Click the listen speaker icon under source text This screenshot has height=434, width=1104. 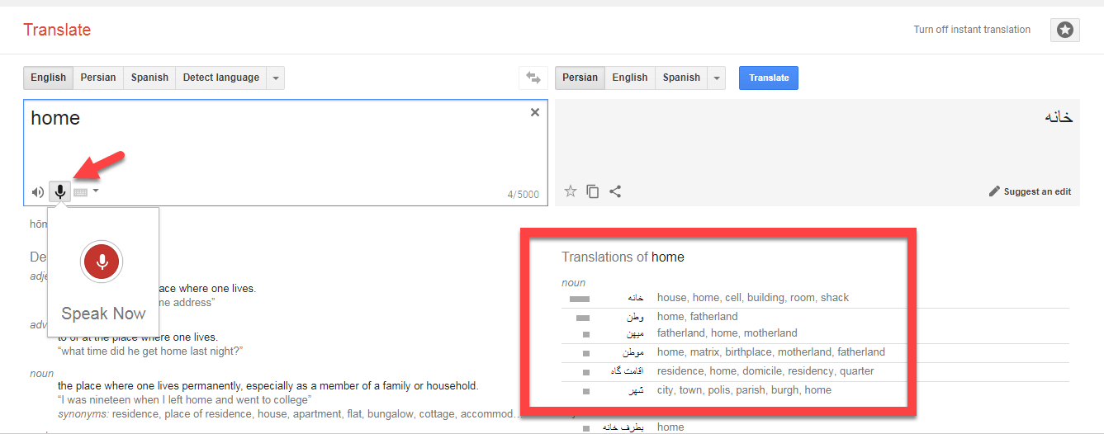37,192
